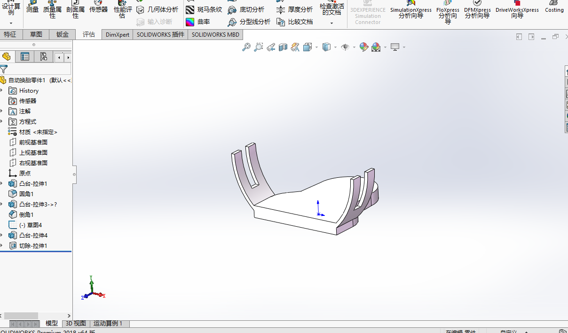Expand 设计算例 dropdown arrow

(11, 23)
